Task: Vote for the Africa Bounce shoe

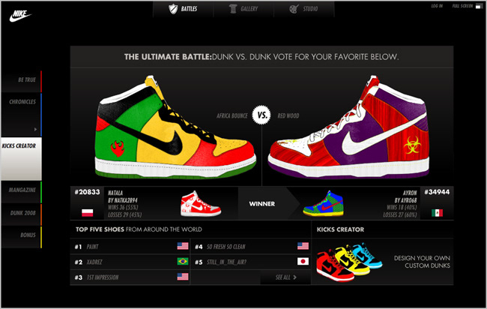Action: pos(175,127)
